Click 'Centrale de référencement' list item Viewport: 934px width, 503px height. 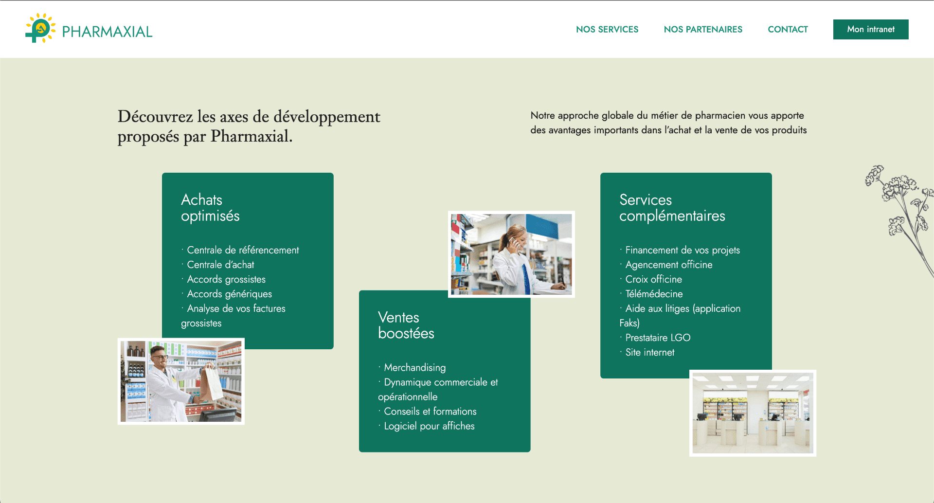click(243, 250)
